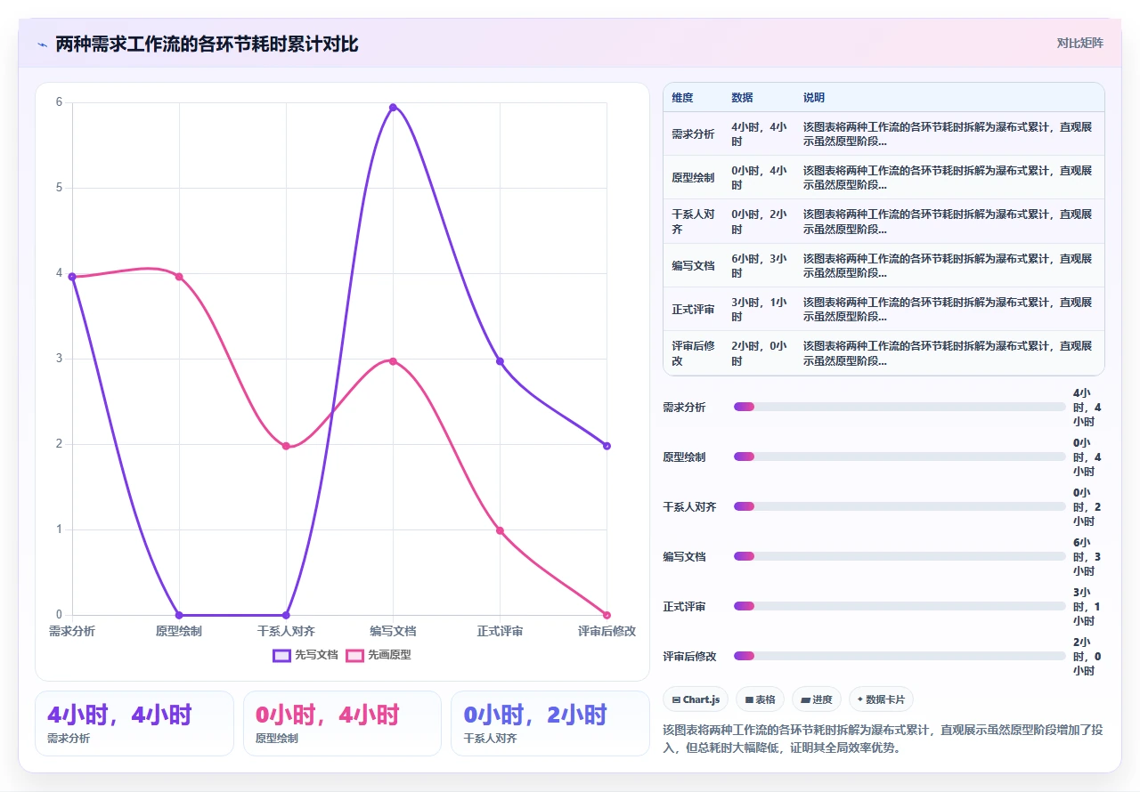Select the 需求分析 progress bar

tap(900, 407)
